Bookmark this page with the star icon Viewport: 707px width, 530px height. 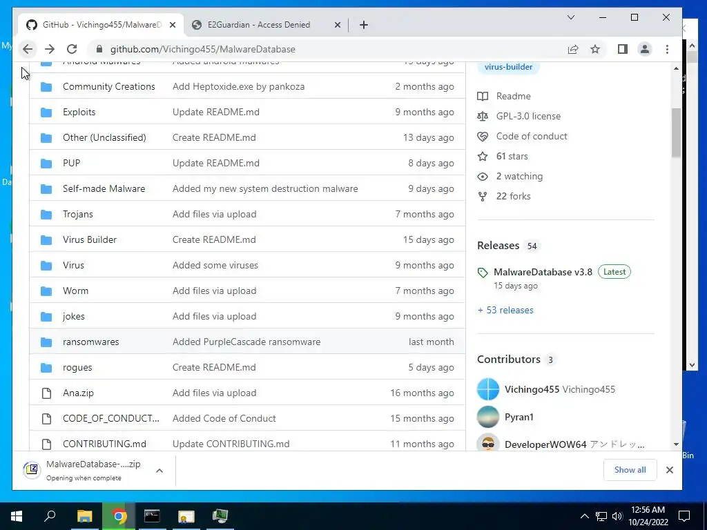(595, 49)
